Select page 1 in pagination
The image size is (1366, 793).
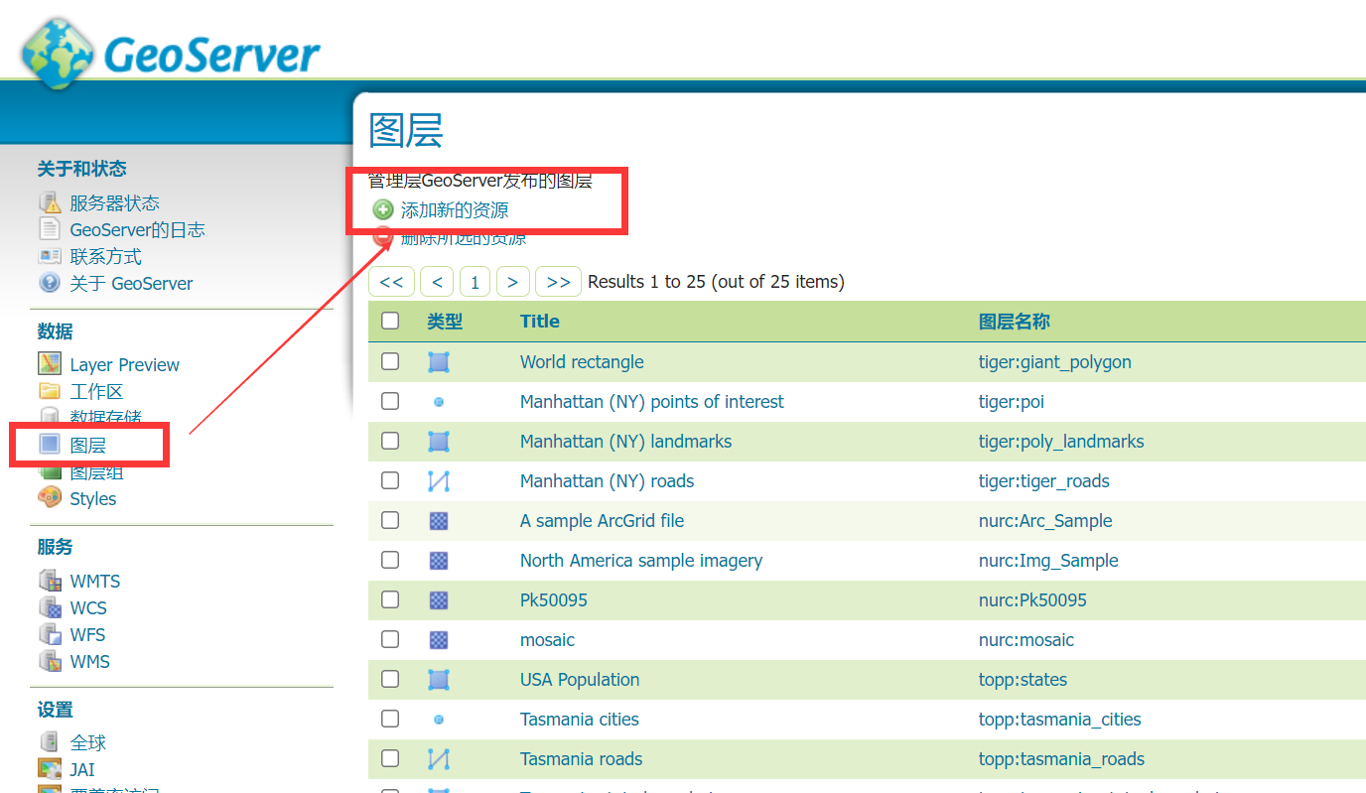pyautogui.click(x=475, y=282)
